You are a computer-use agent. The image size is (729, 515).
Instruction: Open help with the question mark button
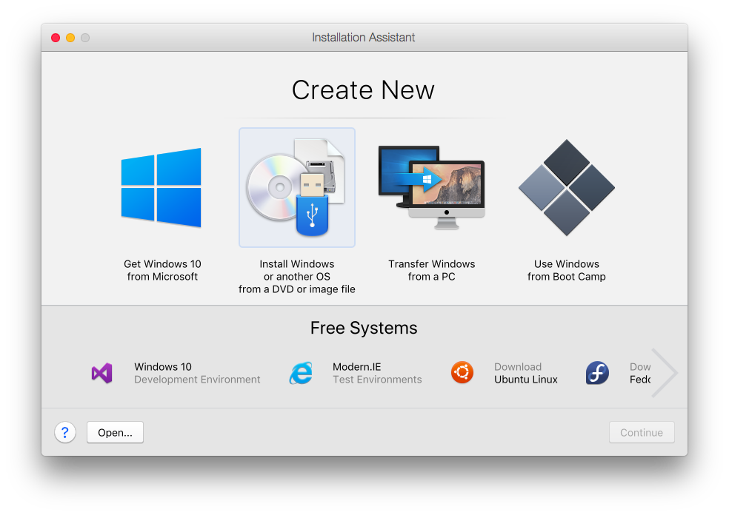tap(65, 433)
